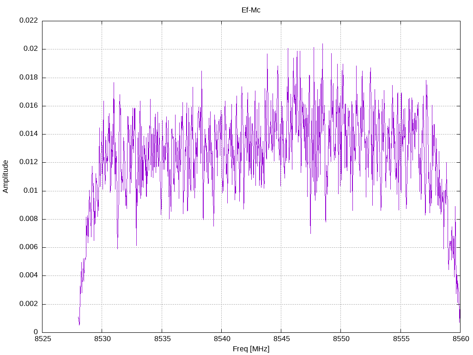This screenshot has width=473, height=355.
Task: Click the "Amplitude" y-axis label
Action: [6, 177]
